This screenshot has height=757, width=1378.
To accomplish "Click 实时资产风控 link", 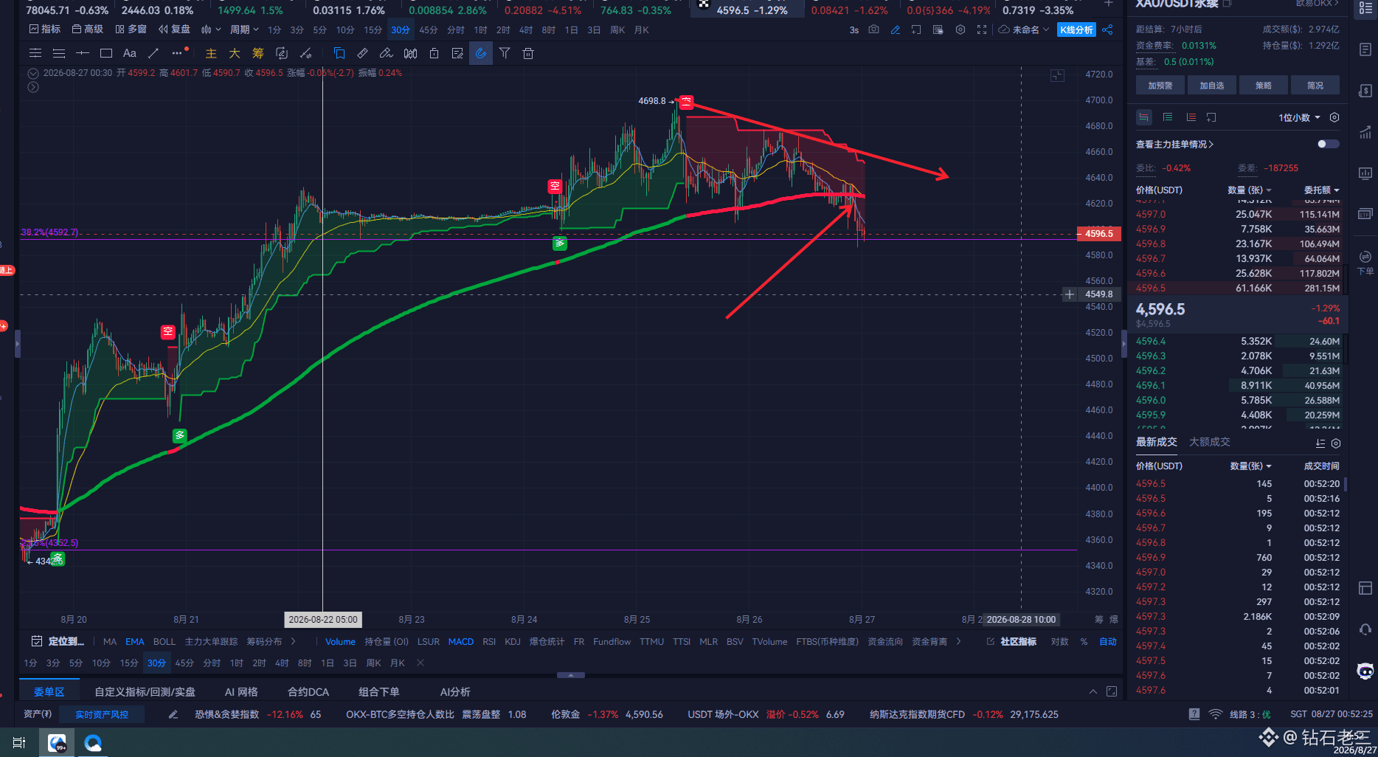I will pos(102,714).
